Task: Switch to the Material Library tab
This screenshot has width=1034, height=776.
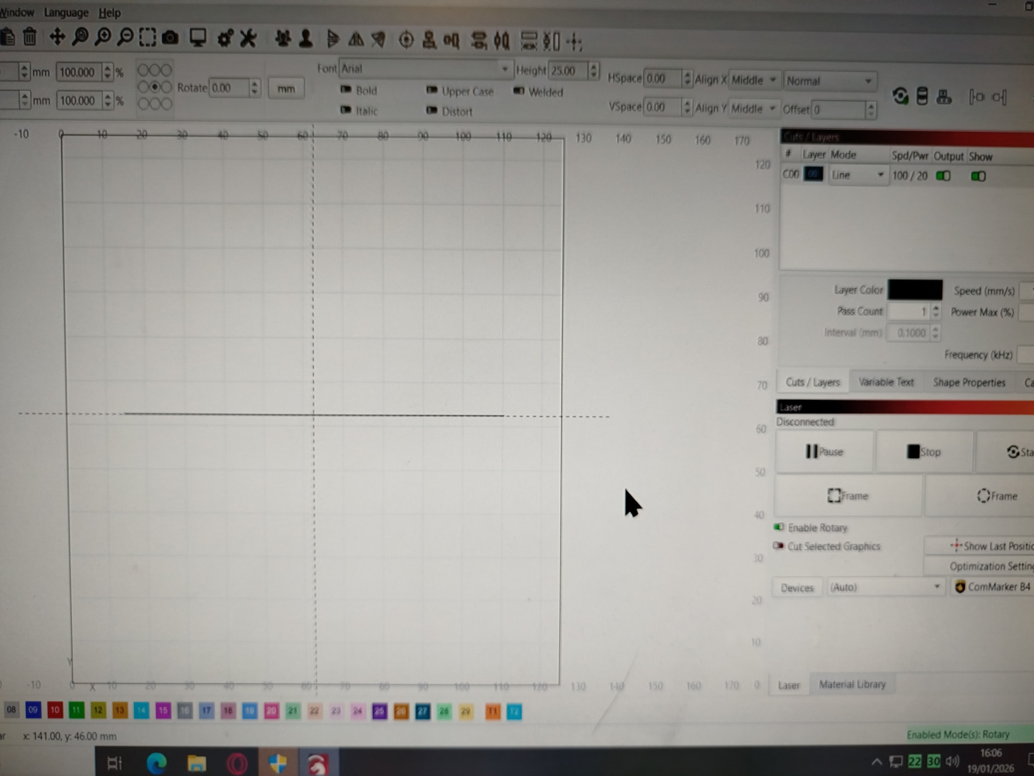Action: pyautogui.click(x=852, y=684)
